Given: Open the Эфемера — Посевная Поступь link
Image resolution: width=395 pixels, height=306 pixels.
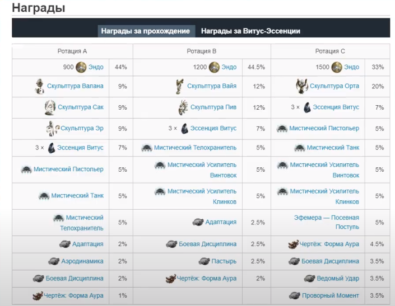Looking at the screenshot, I should pos(327,222).
